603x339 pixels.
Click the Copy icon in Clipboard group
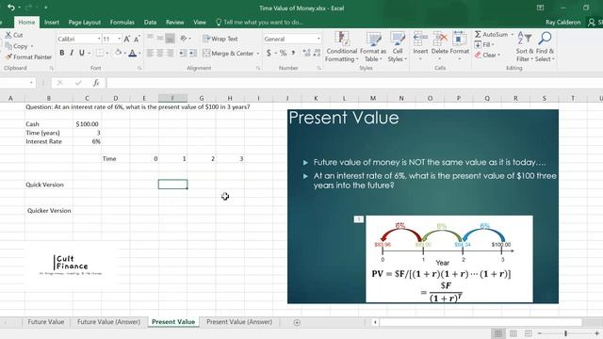8,46
